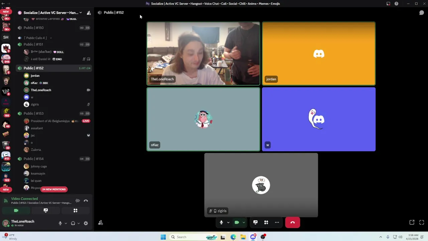Turn off camera in call control bar
The height and width of the screenshot is (241, 428).
pos(237,222)
